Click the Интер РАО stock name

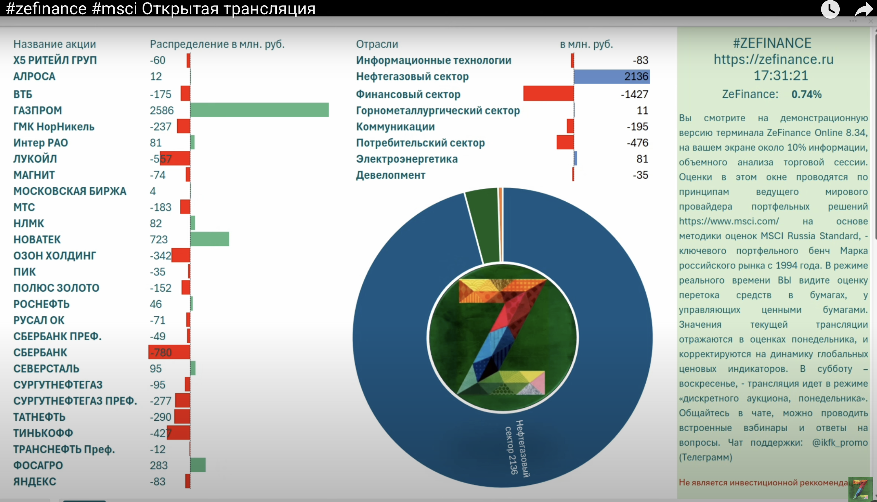[40, 143]
